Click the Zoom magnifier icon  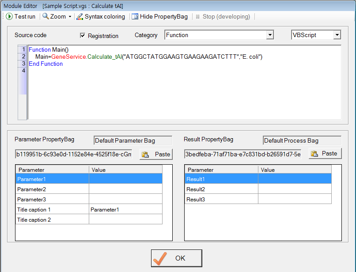pyautogui.click(x=45, y=16)
